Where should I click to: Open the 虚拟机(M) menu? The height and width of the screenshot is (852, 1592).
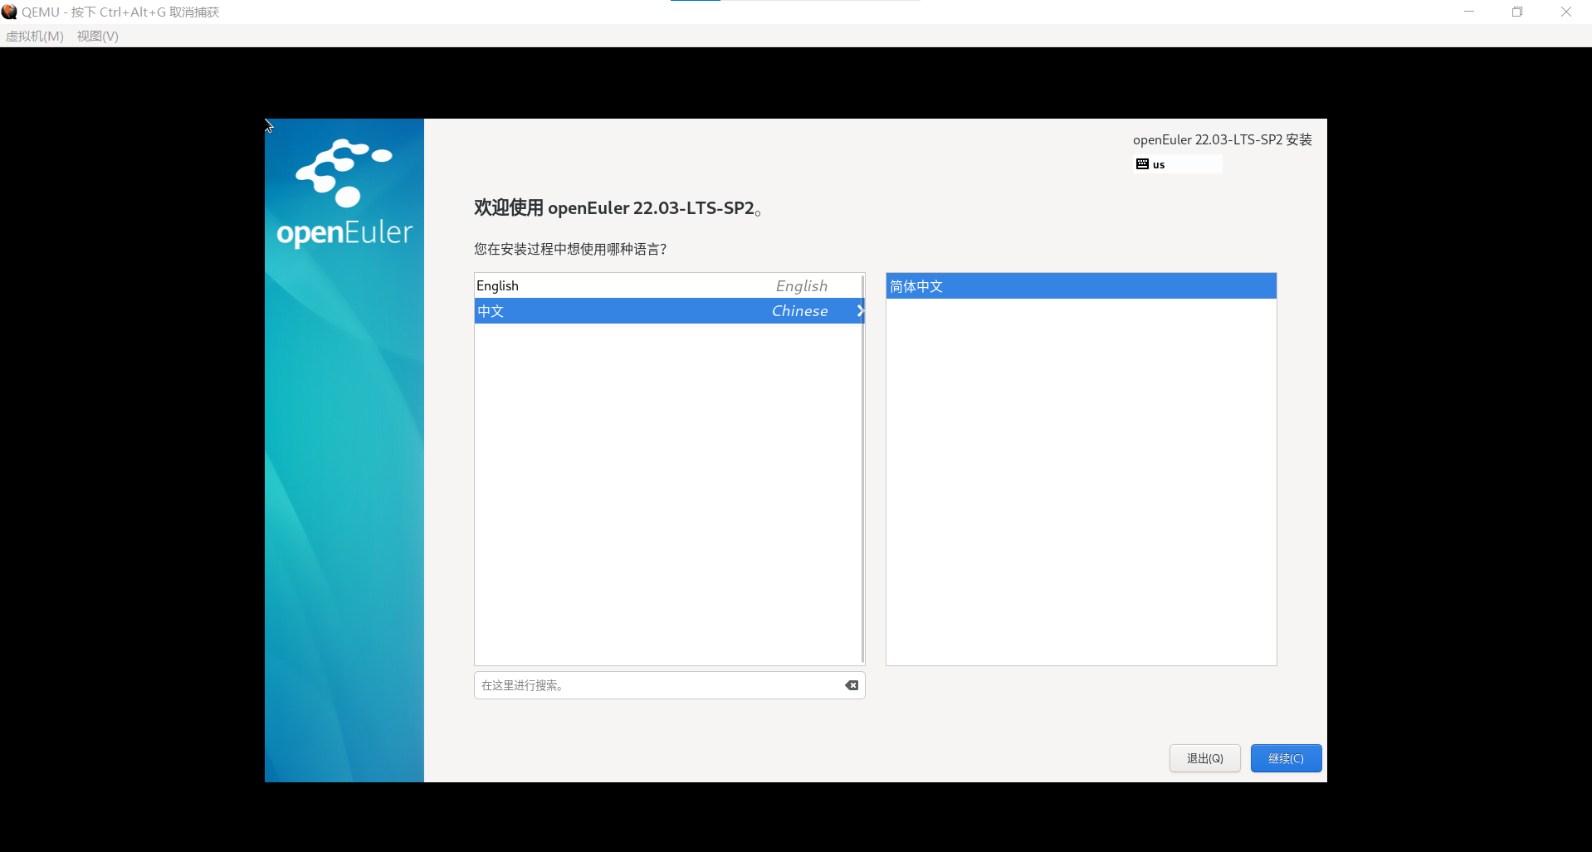pyautogui.click(x=35, y=36)
